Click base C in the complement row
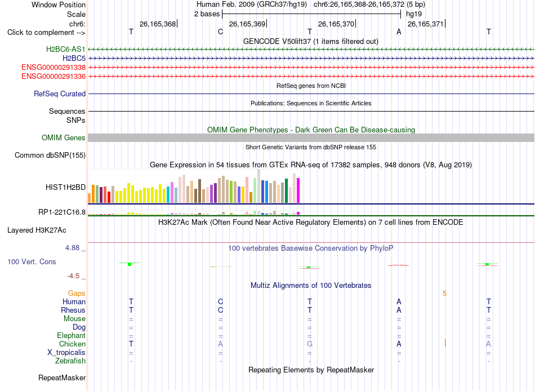 click(x=220, y=32)
